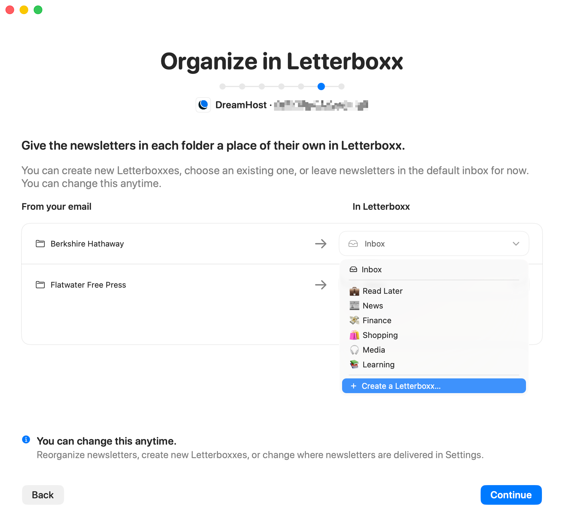Click the inbox tray icon in the dropdown field
Screen dimensions: 564x517
click(353, 244)
